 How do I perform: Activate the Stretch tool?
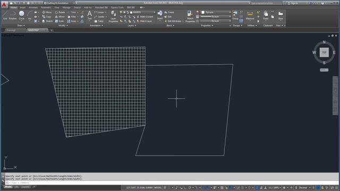(x=47, y=21)
